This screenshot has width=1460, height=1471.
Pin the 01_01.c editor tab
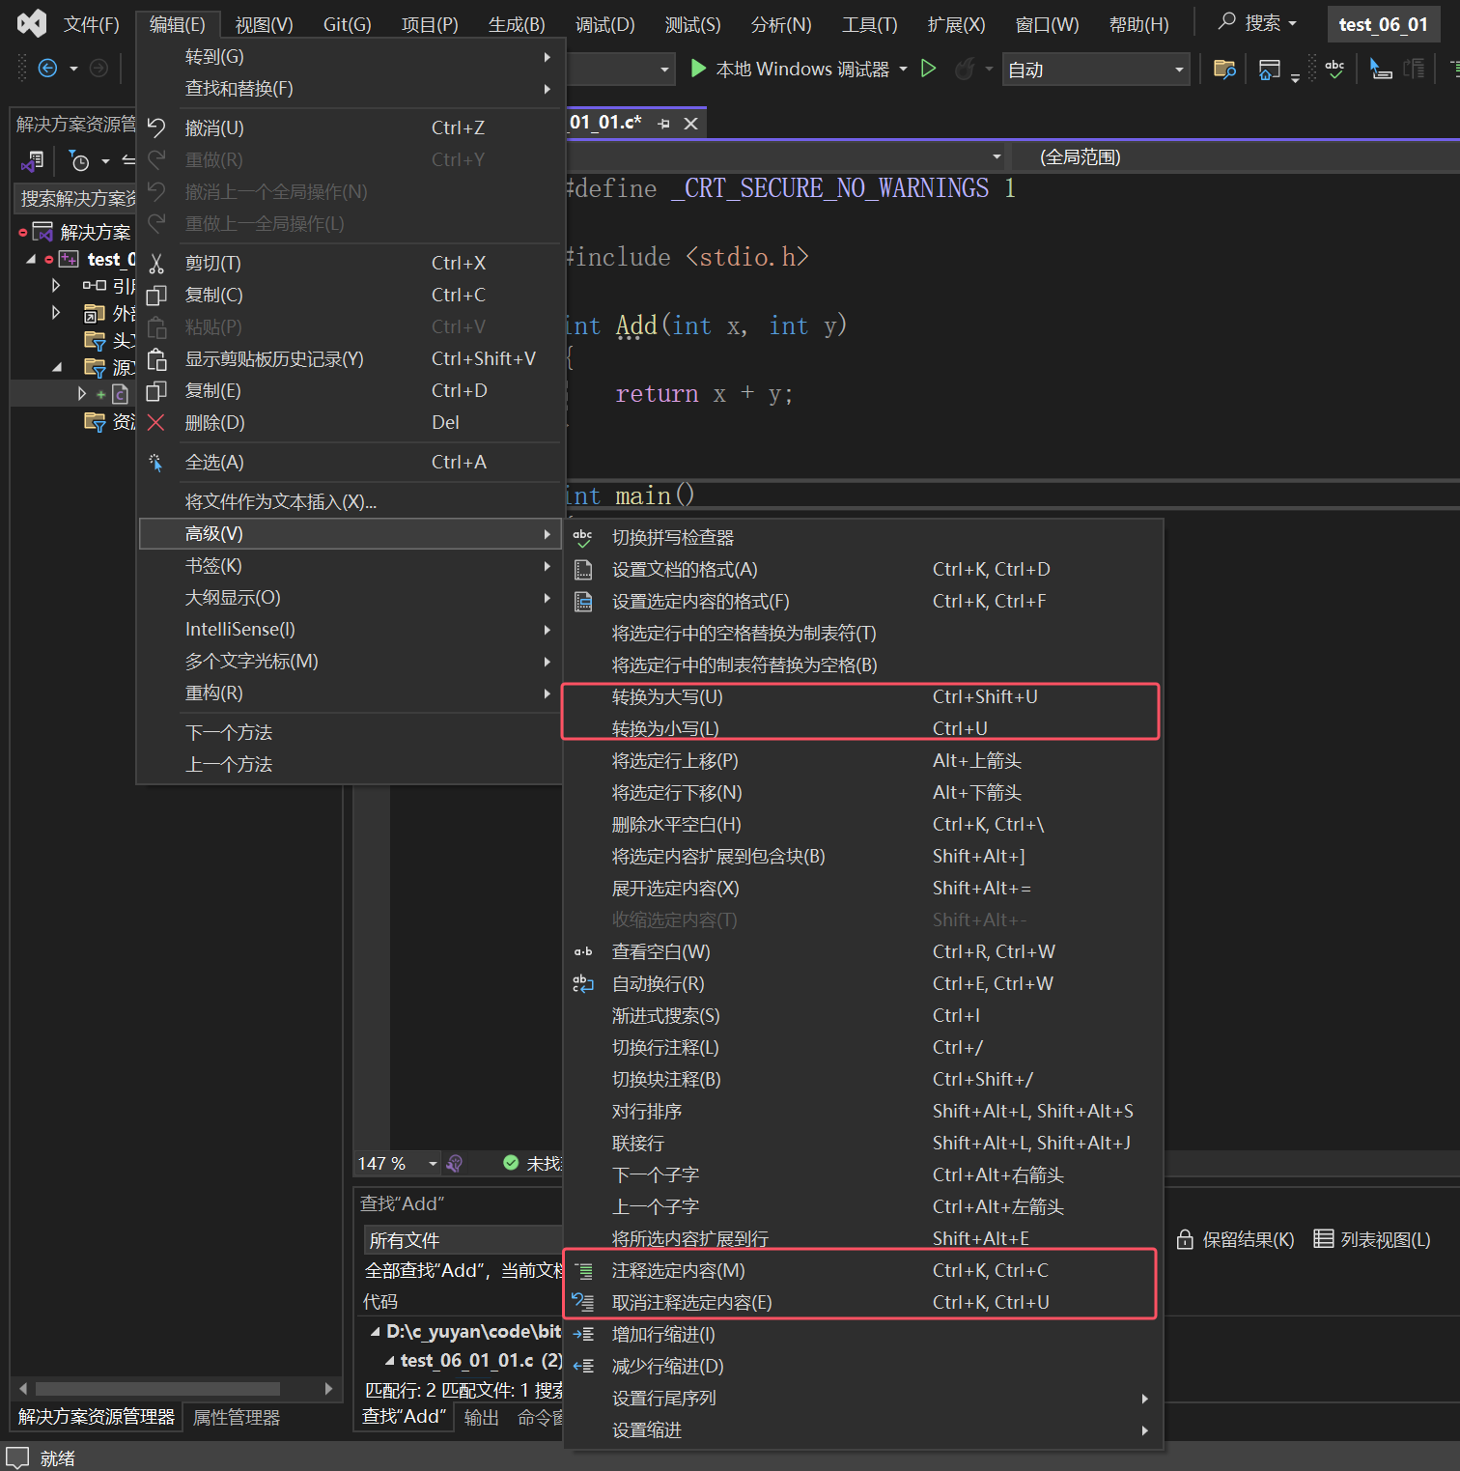click(663, 124)
